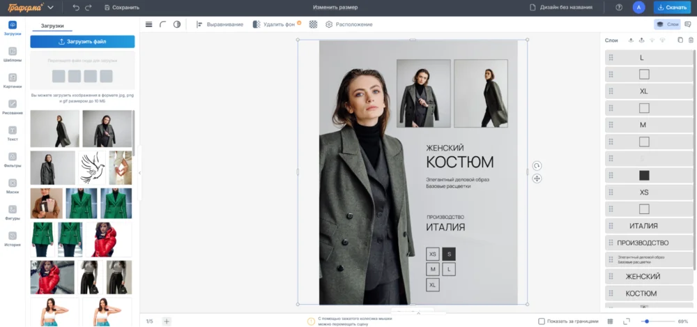The width and height of the screenshot is (697, 327).
Task: Toggle the Слои layers panel button
Action: click(668, 24)
